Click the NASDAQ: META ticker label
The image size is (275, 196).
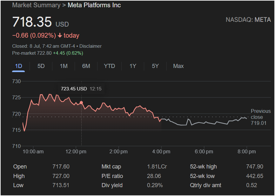(x=248, y=20)
